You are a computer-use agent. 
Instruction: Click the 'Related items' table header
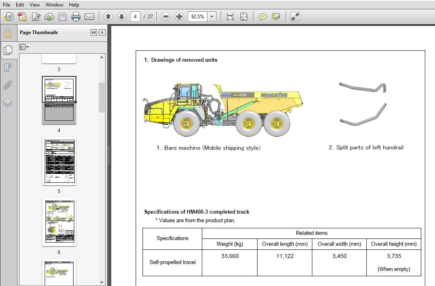pos(312,233)
